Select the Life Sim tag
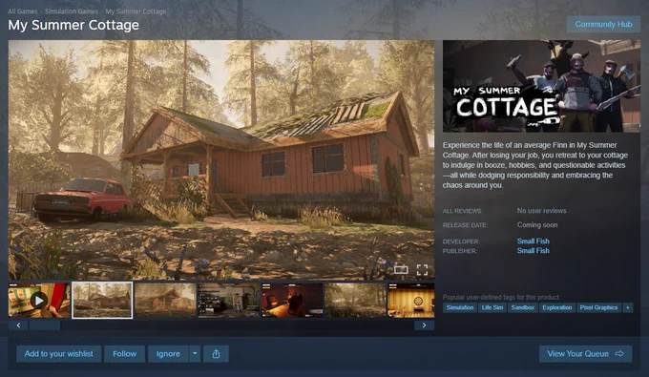This screenshot has width=649, height=377. [492, 307]
